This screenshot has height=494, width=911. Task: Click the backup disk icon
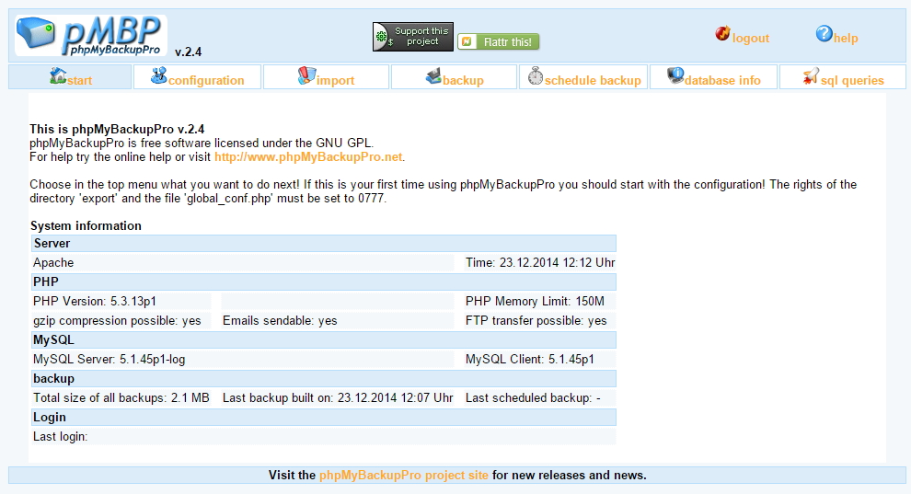(x=433, y=76)
